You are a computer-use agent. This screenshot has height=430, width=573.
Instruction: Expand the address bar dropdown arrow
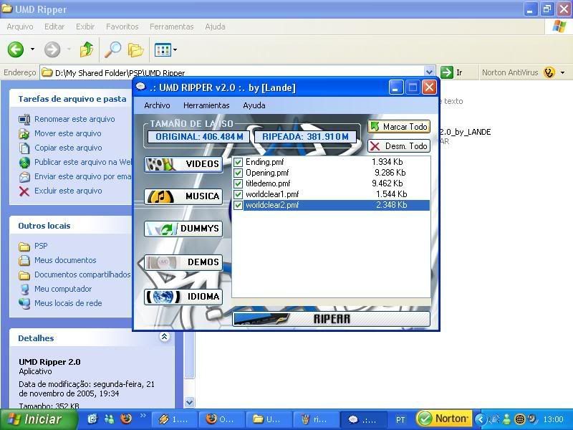[x=429, y=72]
